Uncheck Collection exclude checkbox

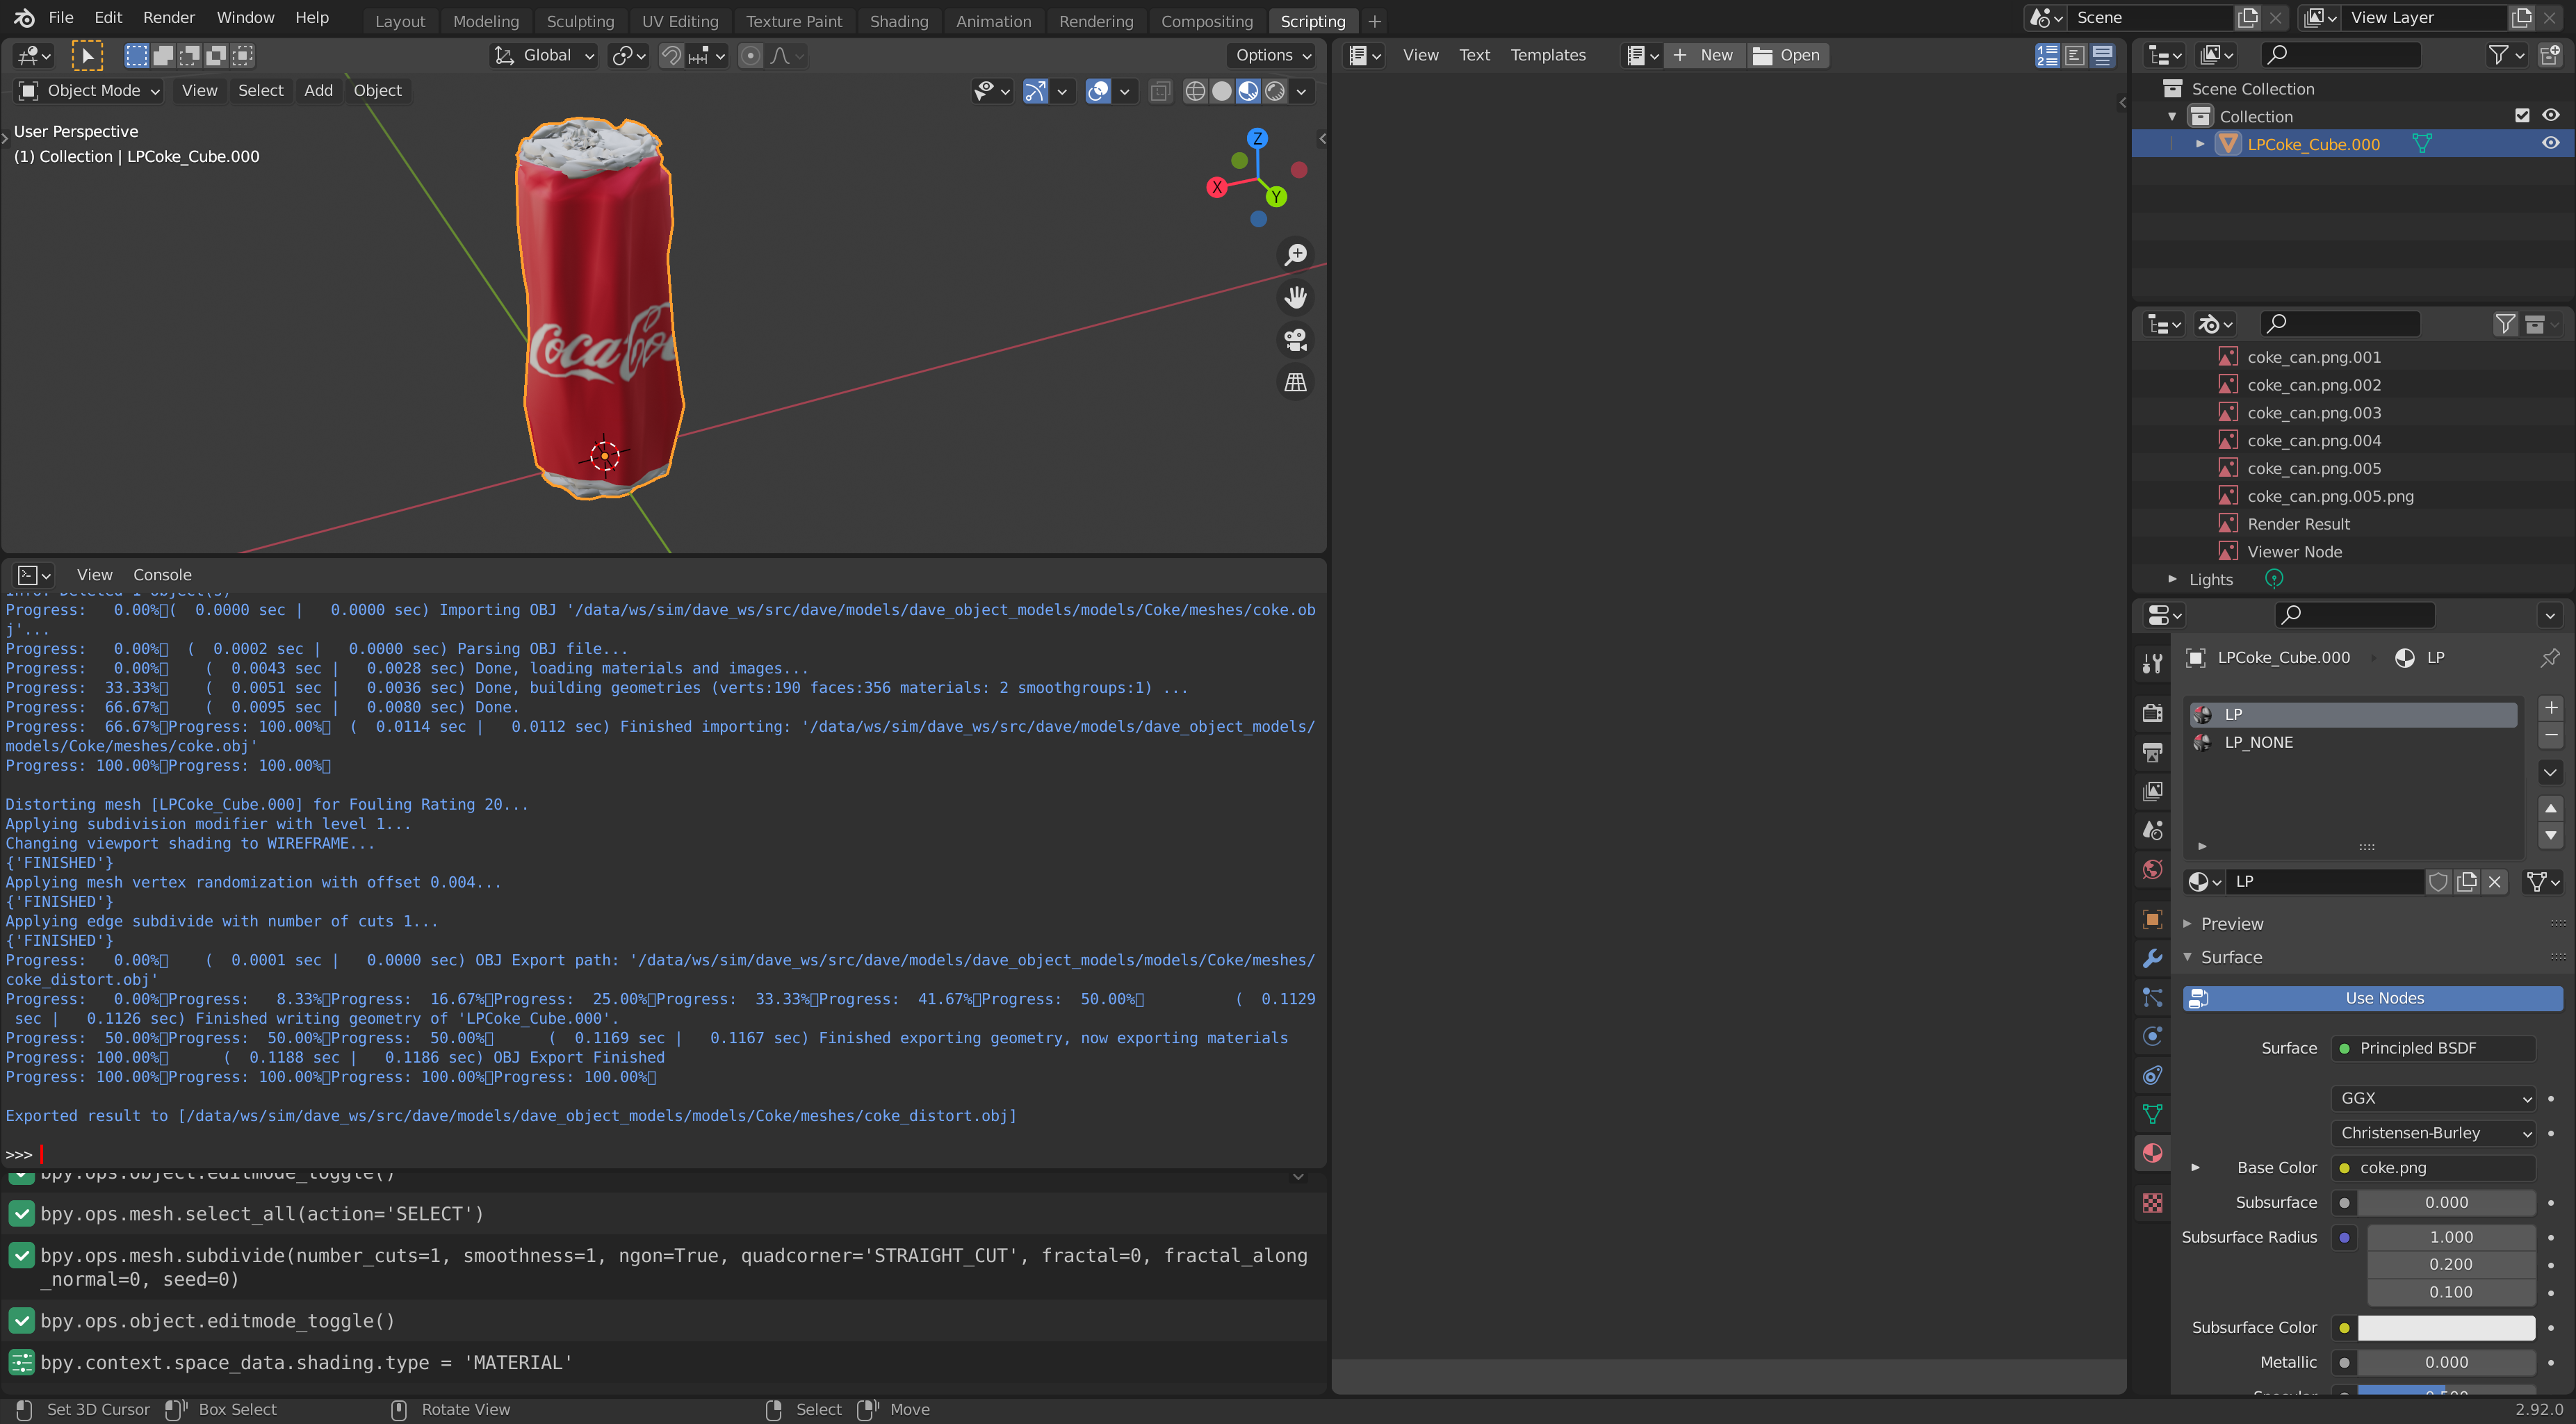pyautogui.click(x=2522, y=116)
